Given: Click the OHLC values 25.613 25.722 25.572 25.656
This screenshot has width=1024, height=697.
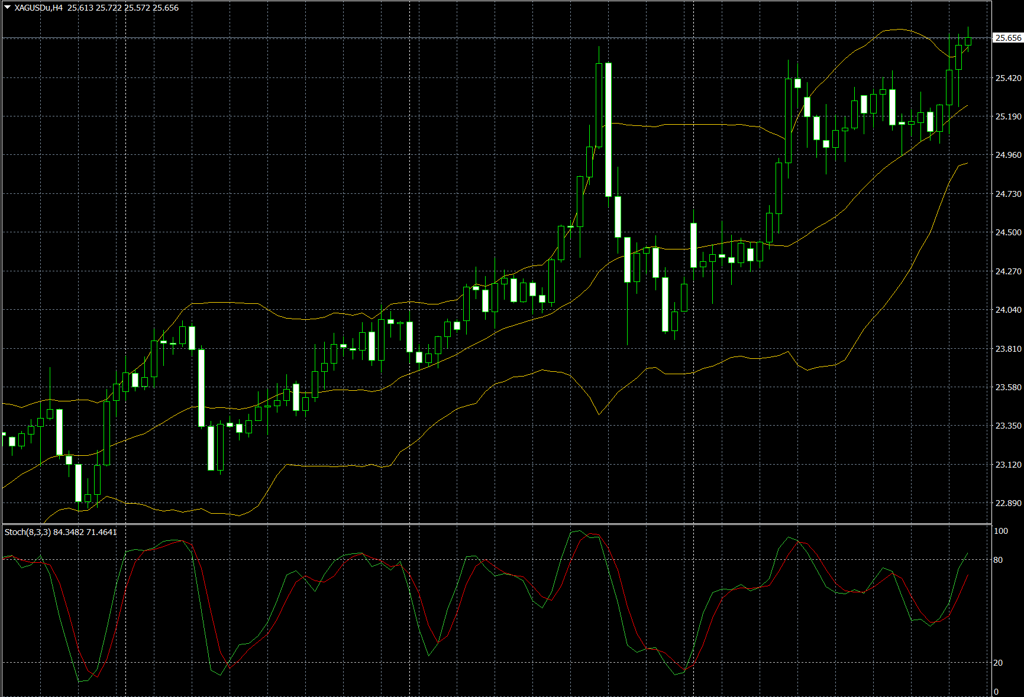Looking at the screenshot, I should (122, 8).
